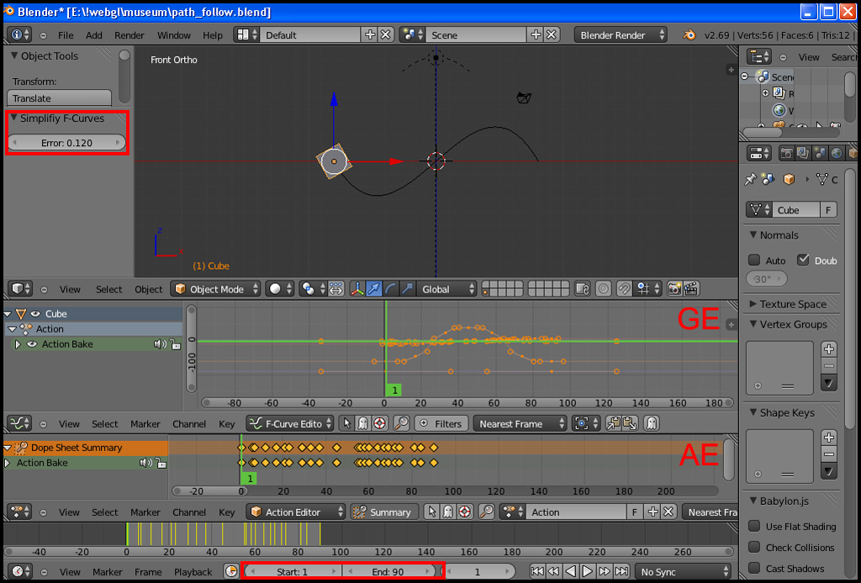Enable Use Flat Shading checkbox
The height and width of the screenshot is (583, 861).
[x=754, y=526]
